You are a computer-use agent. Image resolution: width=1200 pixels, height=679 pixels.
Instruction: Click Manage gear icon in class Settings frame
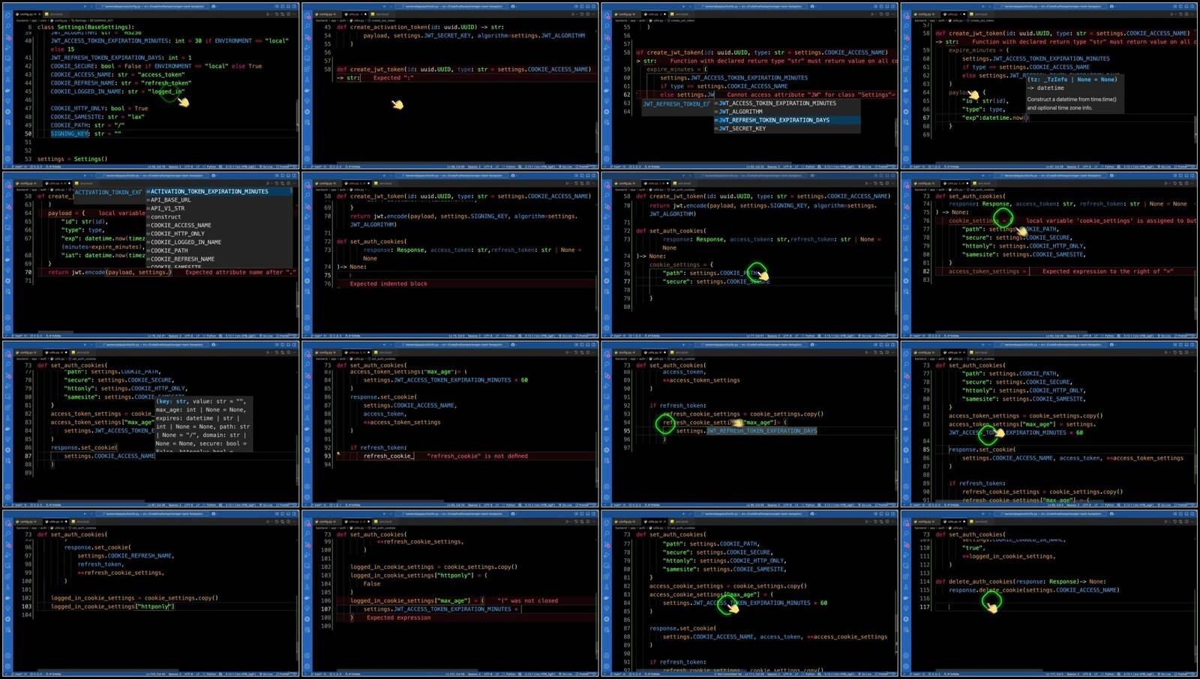click(8, 159)
